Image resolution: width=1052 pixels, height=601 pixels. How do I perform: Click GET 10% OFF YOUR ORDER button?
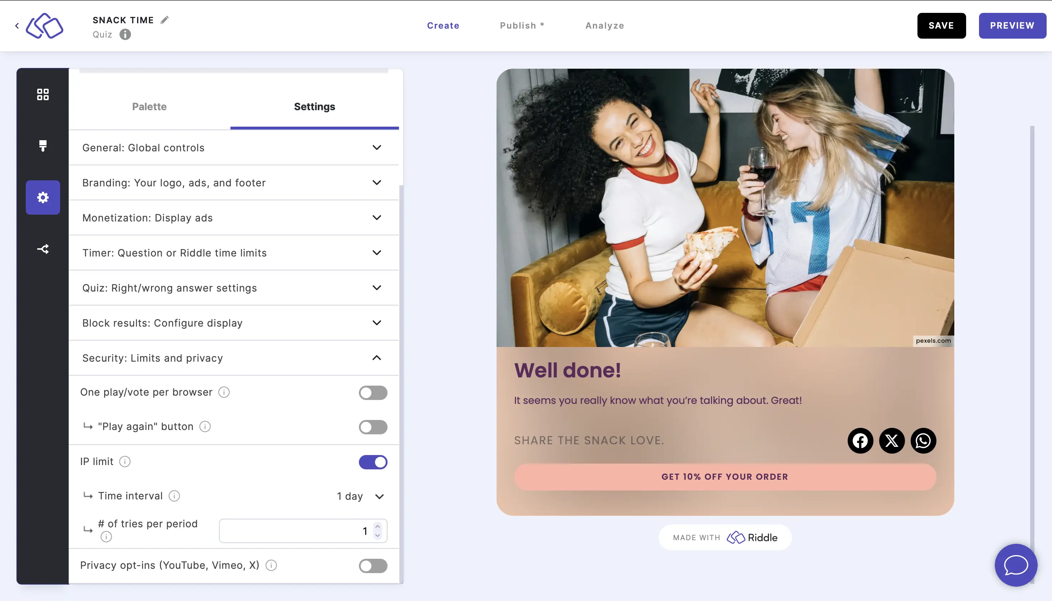[725, 476]
